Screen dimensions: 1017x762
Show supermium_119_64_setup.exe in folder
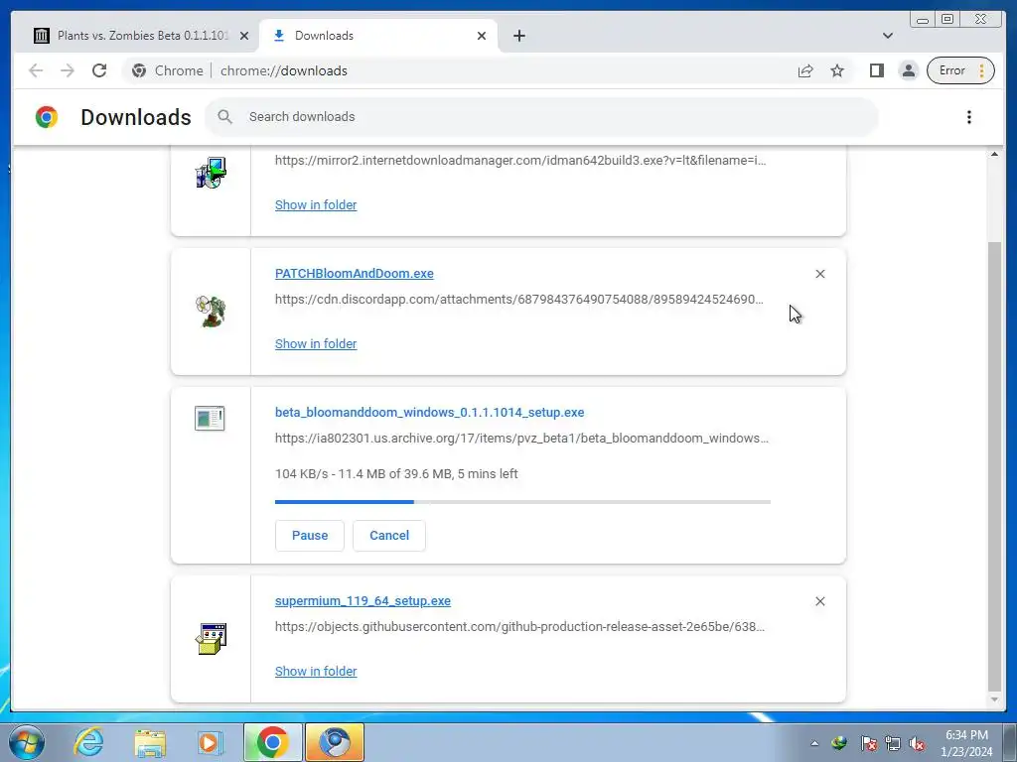(316, 672)
